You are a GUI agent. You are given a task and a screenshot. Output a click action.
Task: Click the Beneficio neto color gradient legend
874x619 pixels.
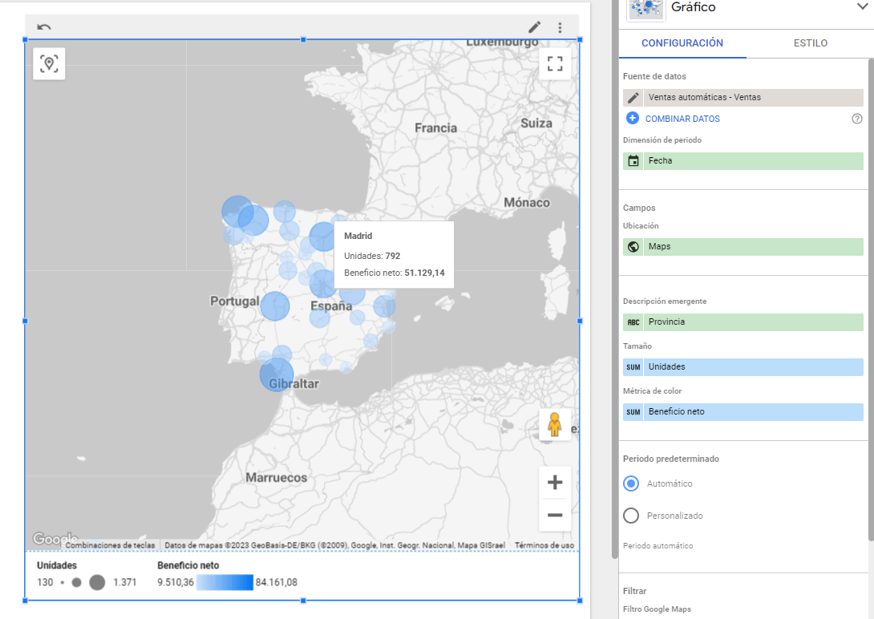pos(225,582)
